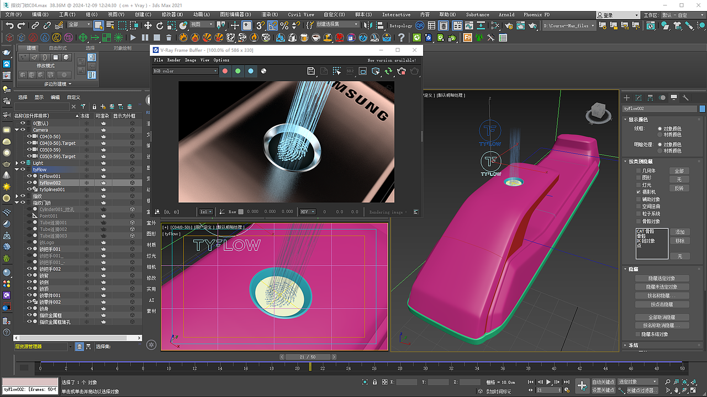Open the Arnold menu
Screen dimensions: 707x397
point(506,15)
